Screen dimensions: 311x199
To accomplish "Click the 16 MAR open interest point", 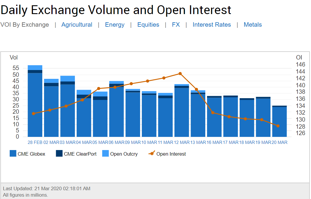I will click(213, 113).
